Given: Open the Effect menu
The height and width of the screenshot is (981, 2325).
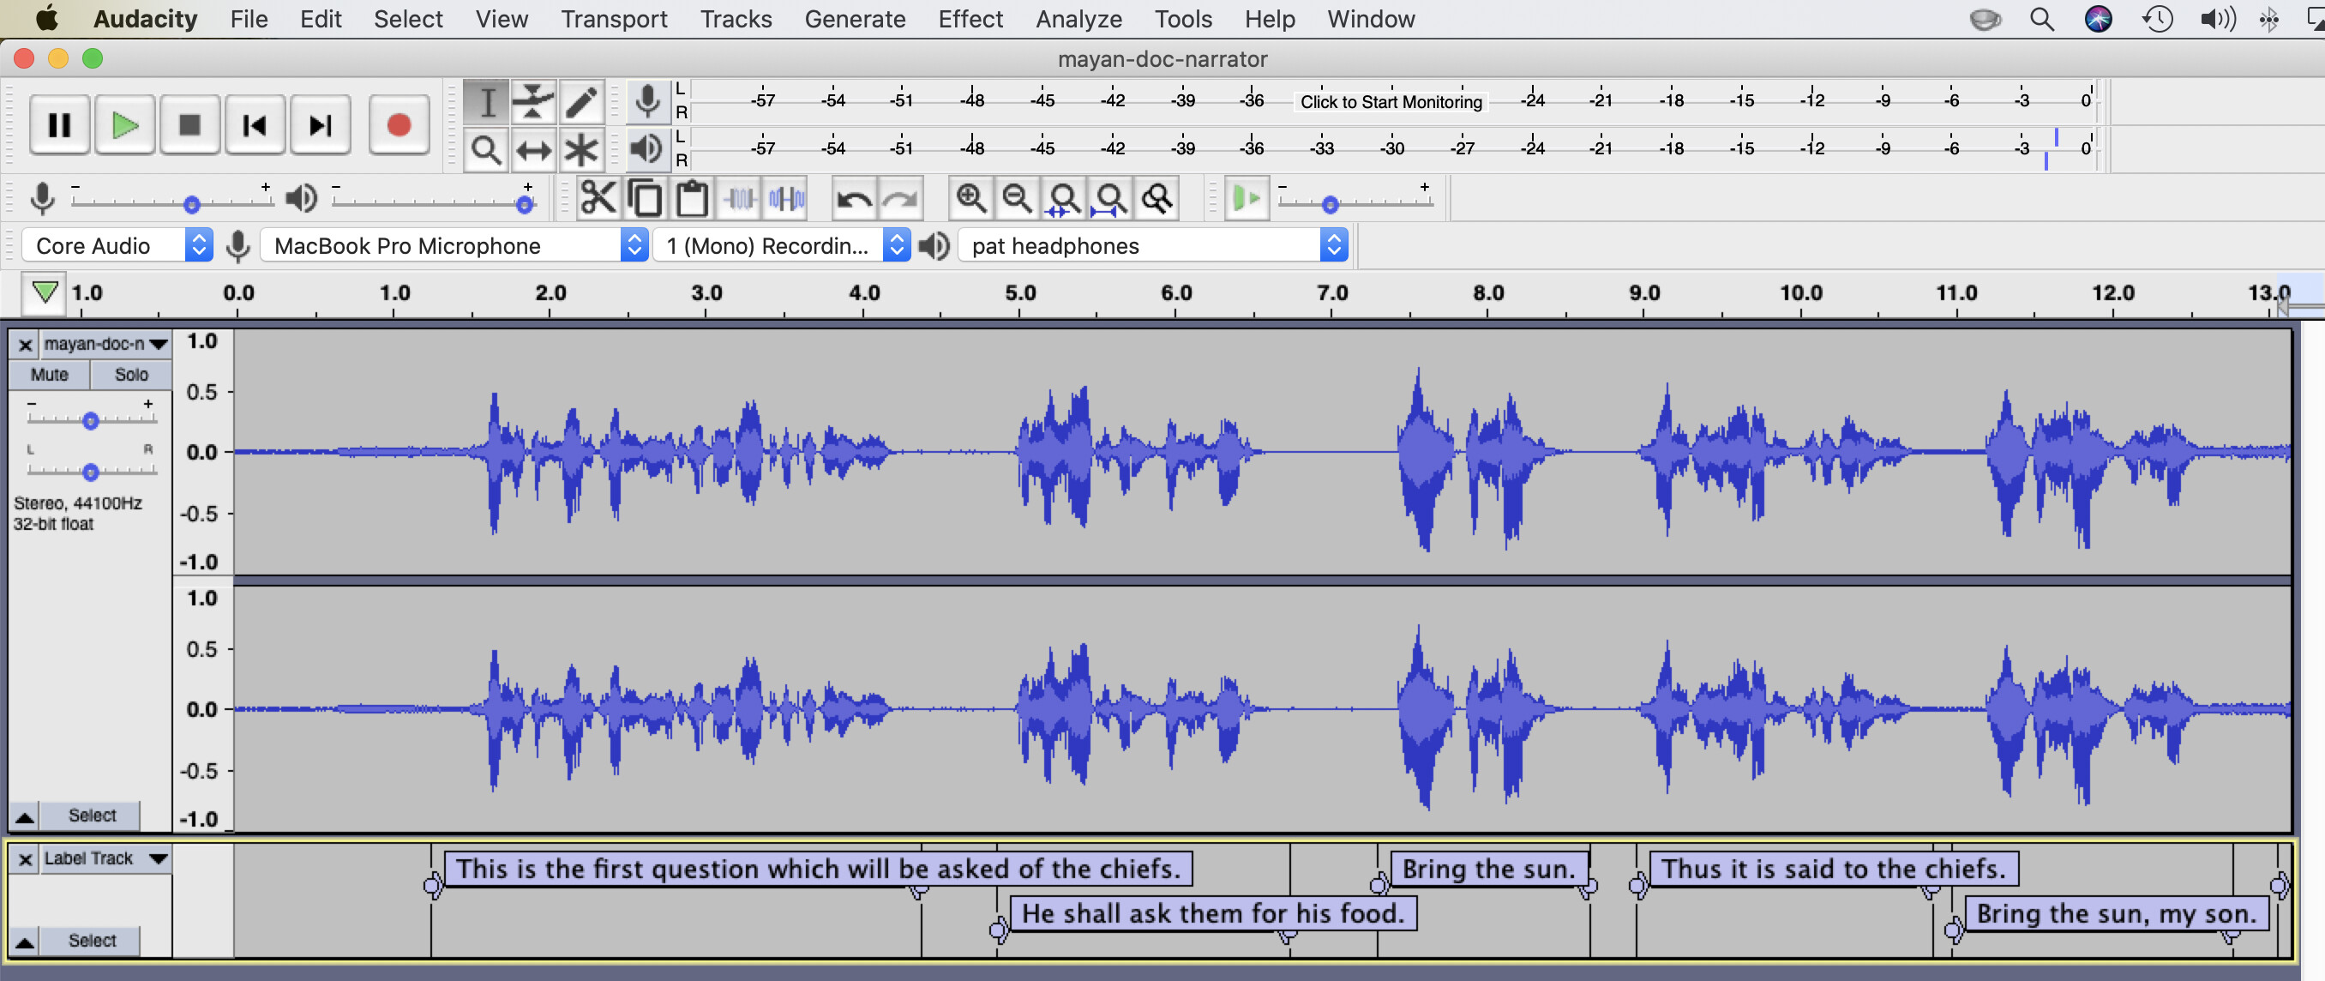Looking at the screenshot, I should (970, 19).
